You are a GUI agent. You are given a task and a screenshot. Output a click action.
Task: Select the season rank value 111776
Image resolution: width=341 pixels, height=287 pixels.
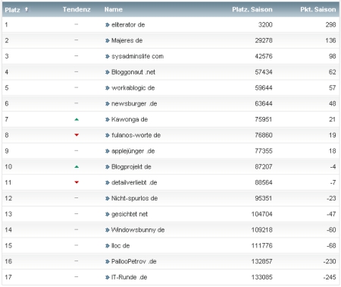click(x=261, y=245)
